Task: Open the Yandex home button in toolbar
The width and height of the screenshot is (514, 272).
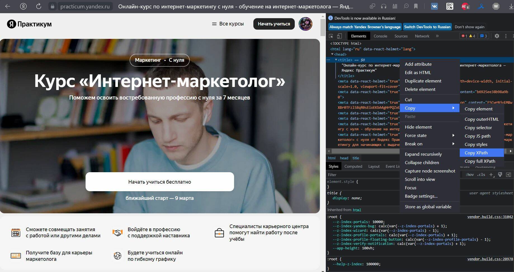Action: click(23, 6)
